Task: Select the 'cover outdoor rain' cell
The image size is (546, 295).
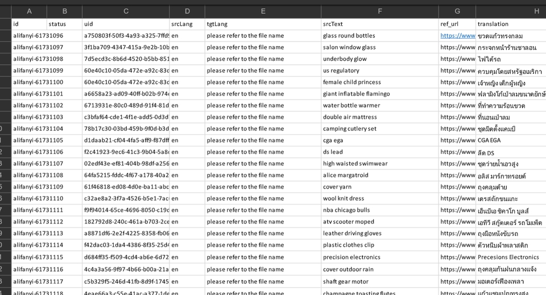Action: [x=379, y=269]
